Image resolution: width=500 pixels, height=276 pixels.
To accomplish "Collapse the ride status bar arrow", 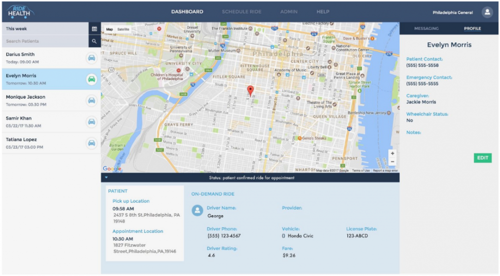I will [x=106, y=177].
